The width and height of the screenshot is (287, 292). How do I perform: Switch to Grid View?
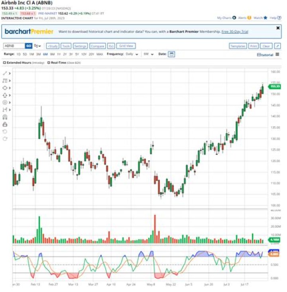pyautogui.click(x=126, y=46)
